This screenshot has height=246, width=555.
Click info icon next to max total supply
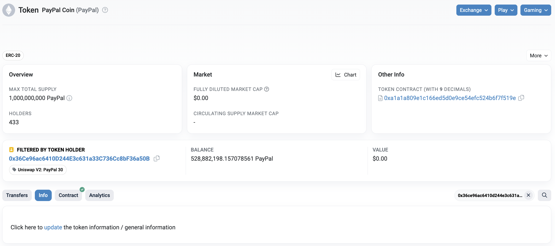click(x=69, y=98)
